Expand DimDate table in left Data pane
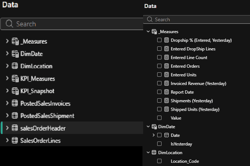The image size is (250, 166). pos(7,53)
